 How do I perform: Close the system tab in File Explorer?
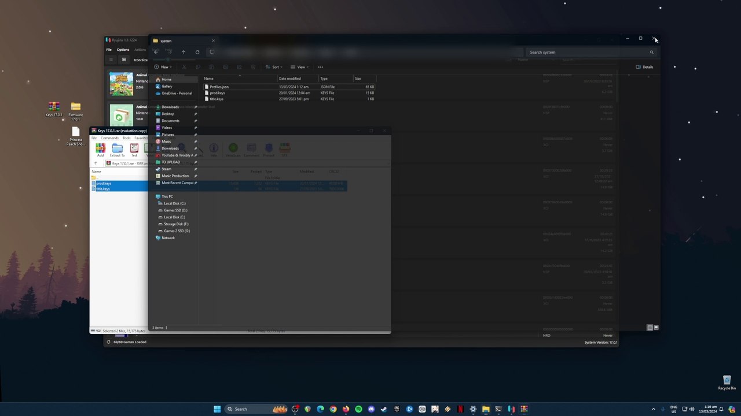point(213,40)
